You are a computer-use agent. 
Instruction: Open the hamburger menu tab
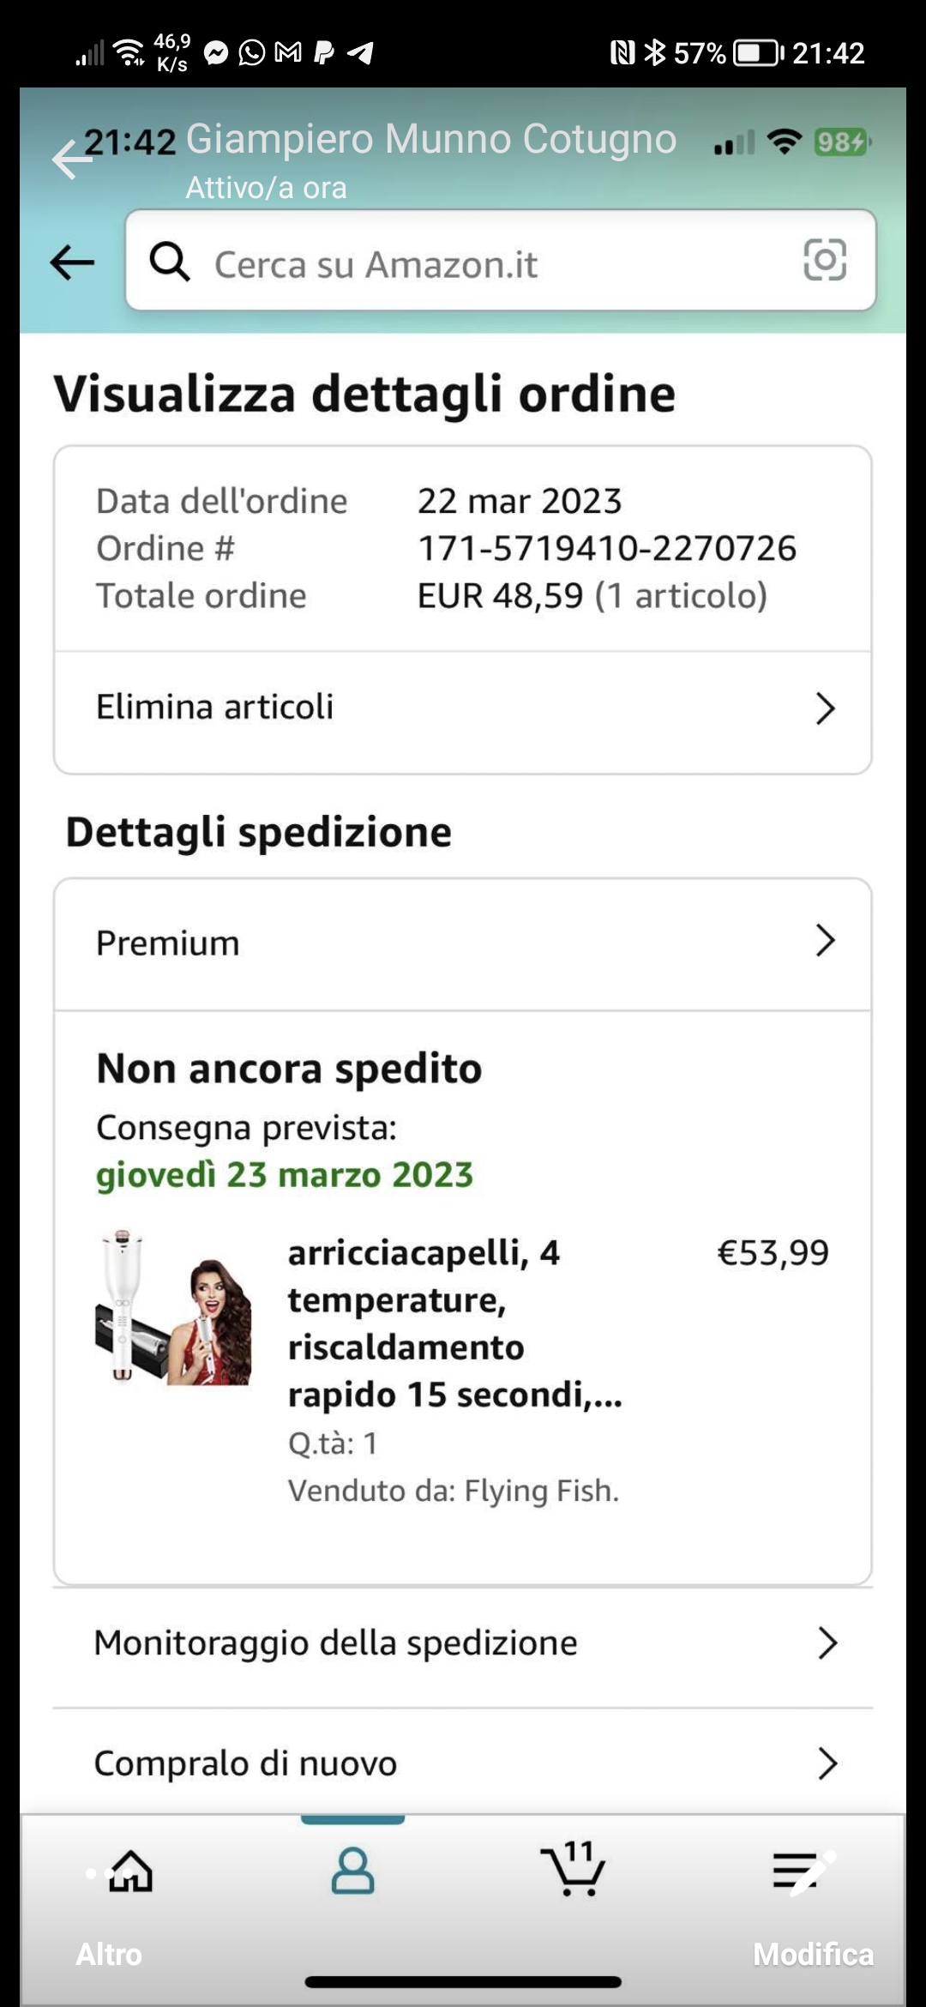point(796,1870)
